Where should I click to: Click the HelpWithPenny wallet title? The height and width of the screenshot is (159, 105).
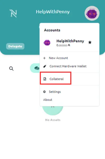point(53,12)
